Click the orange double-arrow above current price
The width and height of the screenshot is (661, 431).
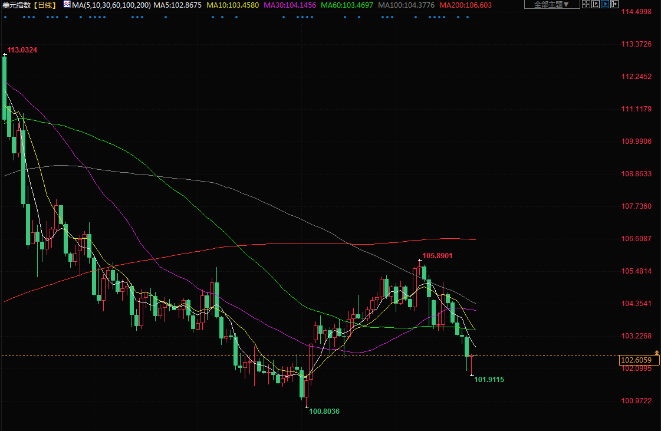[x=657, y=353]
